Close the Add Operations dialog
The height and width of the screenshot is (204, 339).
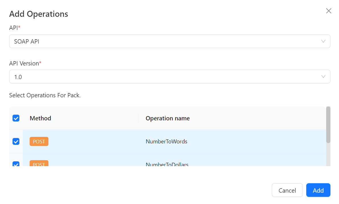tap(328, 11)
